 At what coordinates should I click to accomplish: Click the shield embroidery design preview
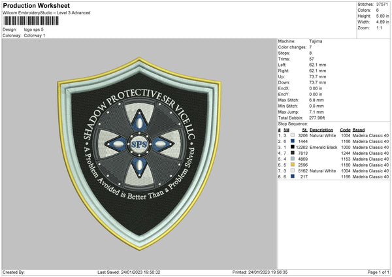(x=139, y=154)
